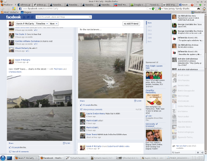Open chat options gear icon in sidebar
The image size is (207, 161).
pos(198,153)
